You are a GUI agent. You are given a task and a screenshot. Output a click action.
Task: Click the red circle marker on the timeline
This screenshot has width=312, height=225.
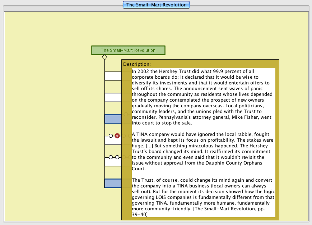pos(117,136)
